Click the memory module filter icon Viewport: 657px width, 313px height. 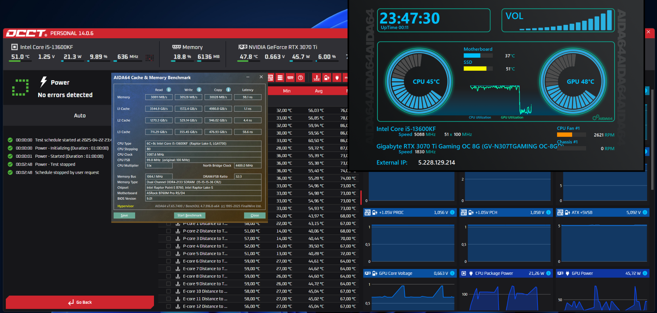[290, 78]
